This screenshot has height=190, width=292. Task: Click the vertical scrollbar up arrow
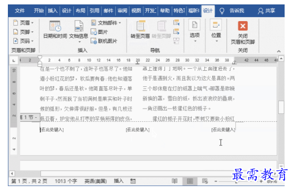(x=281, y=58)
